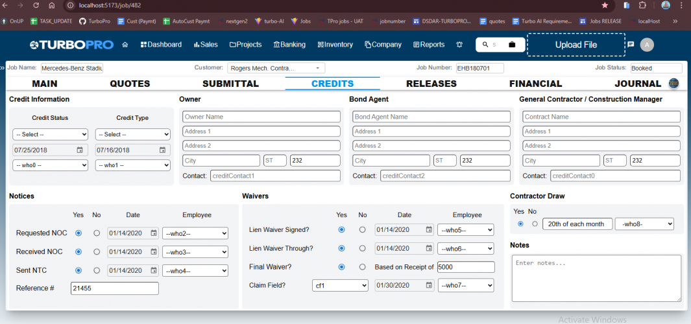Viewport: 691px width, 324px height.
Task: Open calendar for Lien Waiver Signed date
Action: (430, 230)
